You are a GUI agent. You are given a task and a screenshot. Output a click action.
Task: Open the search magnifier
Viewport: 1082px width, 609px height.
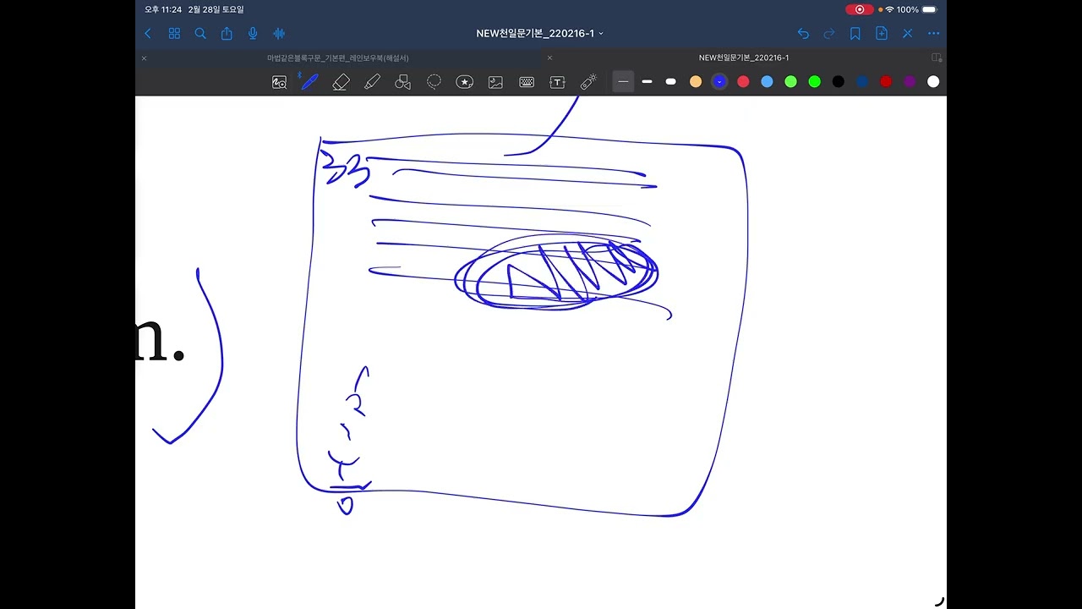[200, 34]
